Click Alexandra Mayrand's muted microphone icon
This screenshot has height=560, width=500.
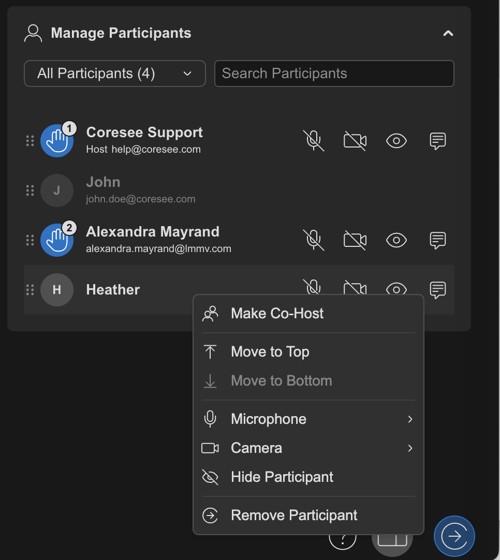point(314,240)
